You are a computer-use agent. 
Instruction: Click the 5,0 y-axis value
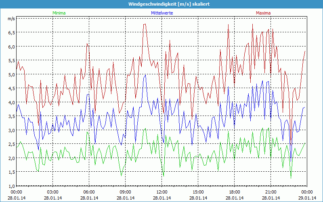pyautogui.click(x=12, y=75)
